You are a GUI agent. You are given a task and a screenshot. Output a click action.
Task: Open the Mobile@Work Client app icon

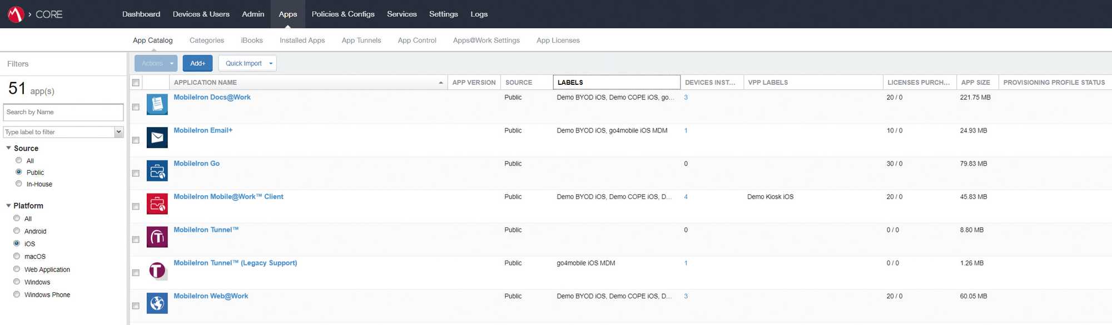(157, 204)
